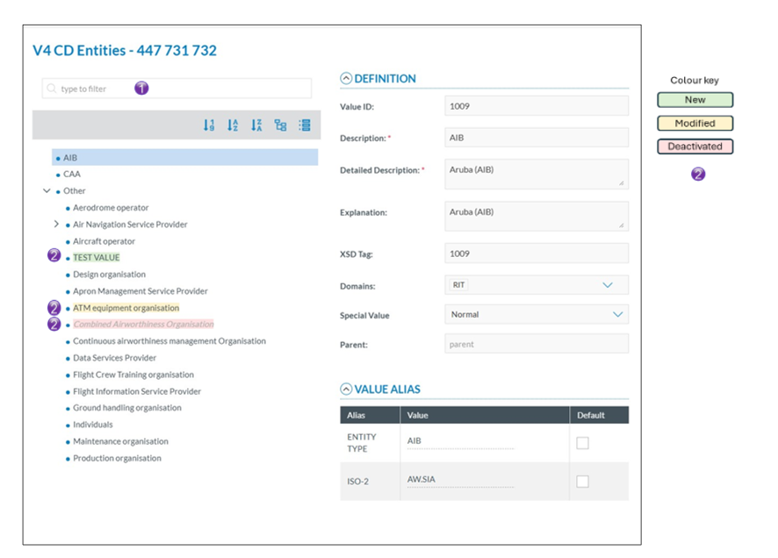Sort the tree alphabetically A to Z
Image resolution: width=778 pixels, height=558 pixels.
(233, 125)
